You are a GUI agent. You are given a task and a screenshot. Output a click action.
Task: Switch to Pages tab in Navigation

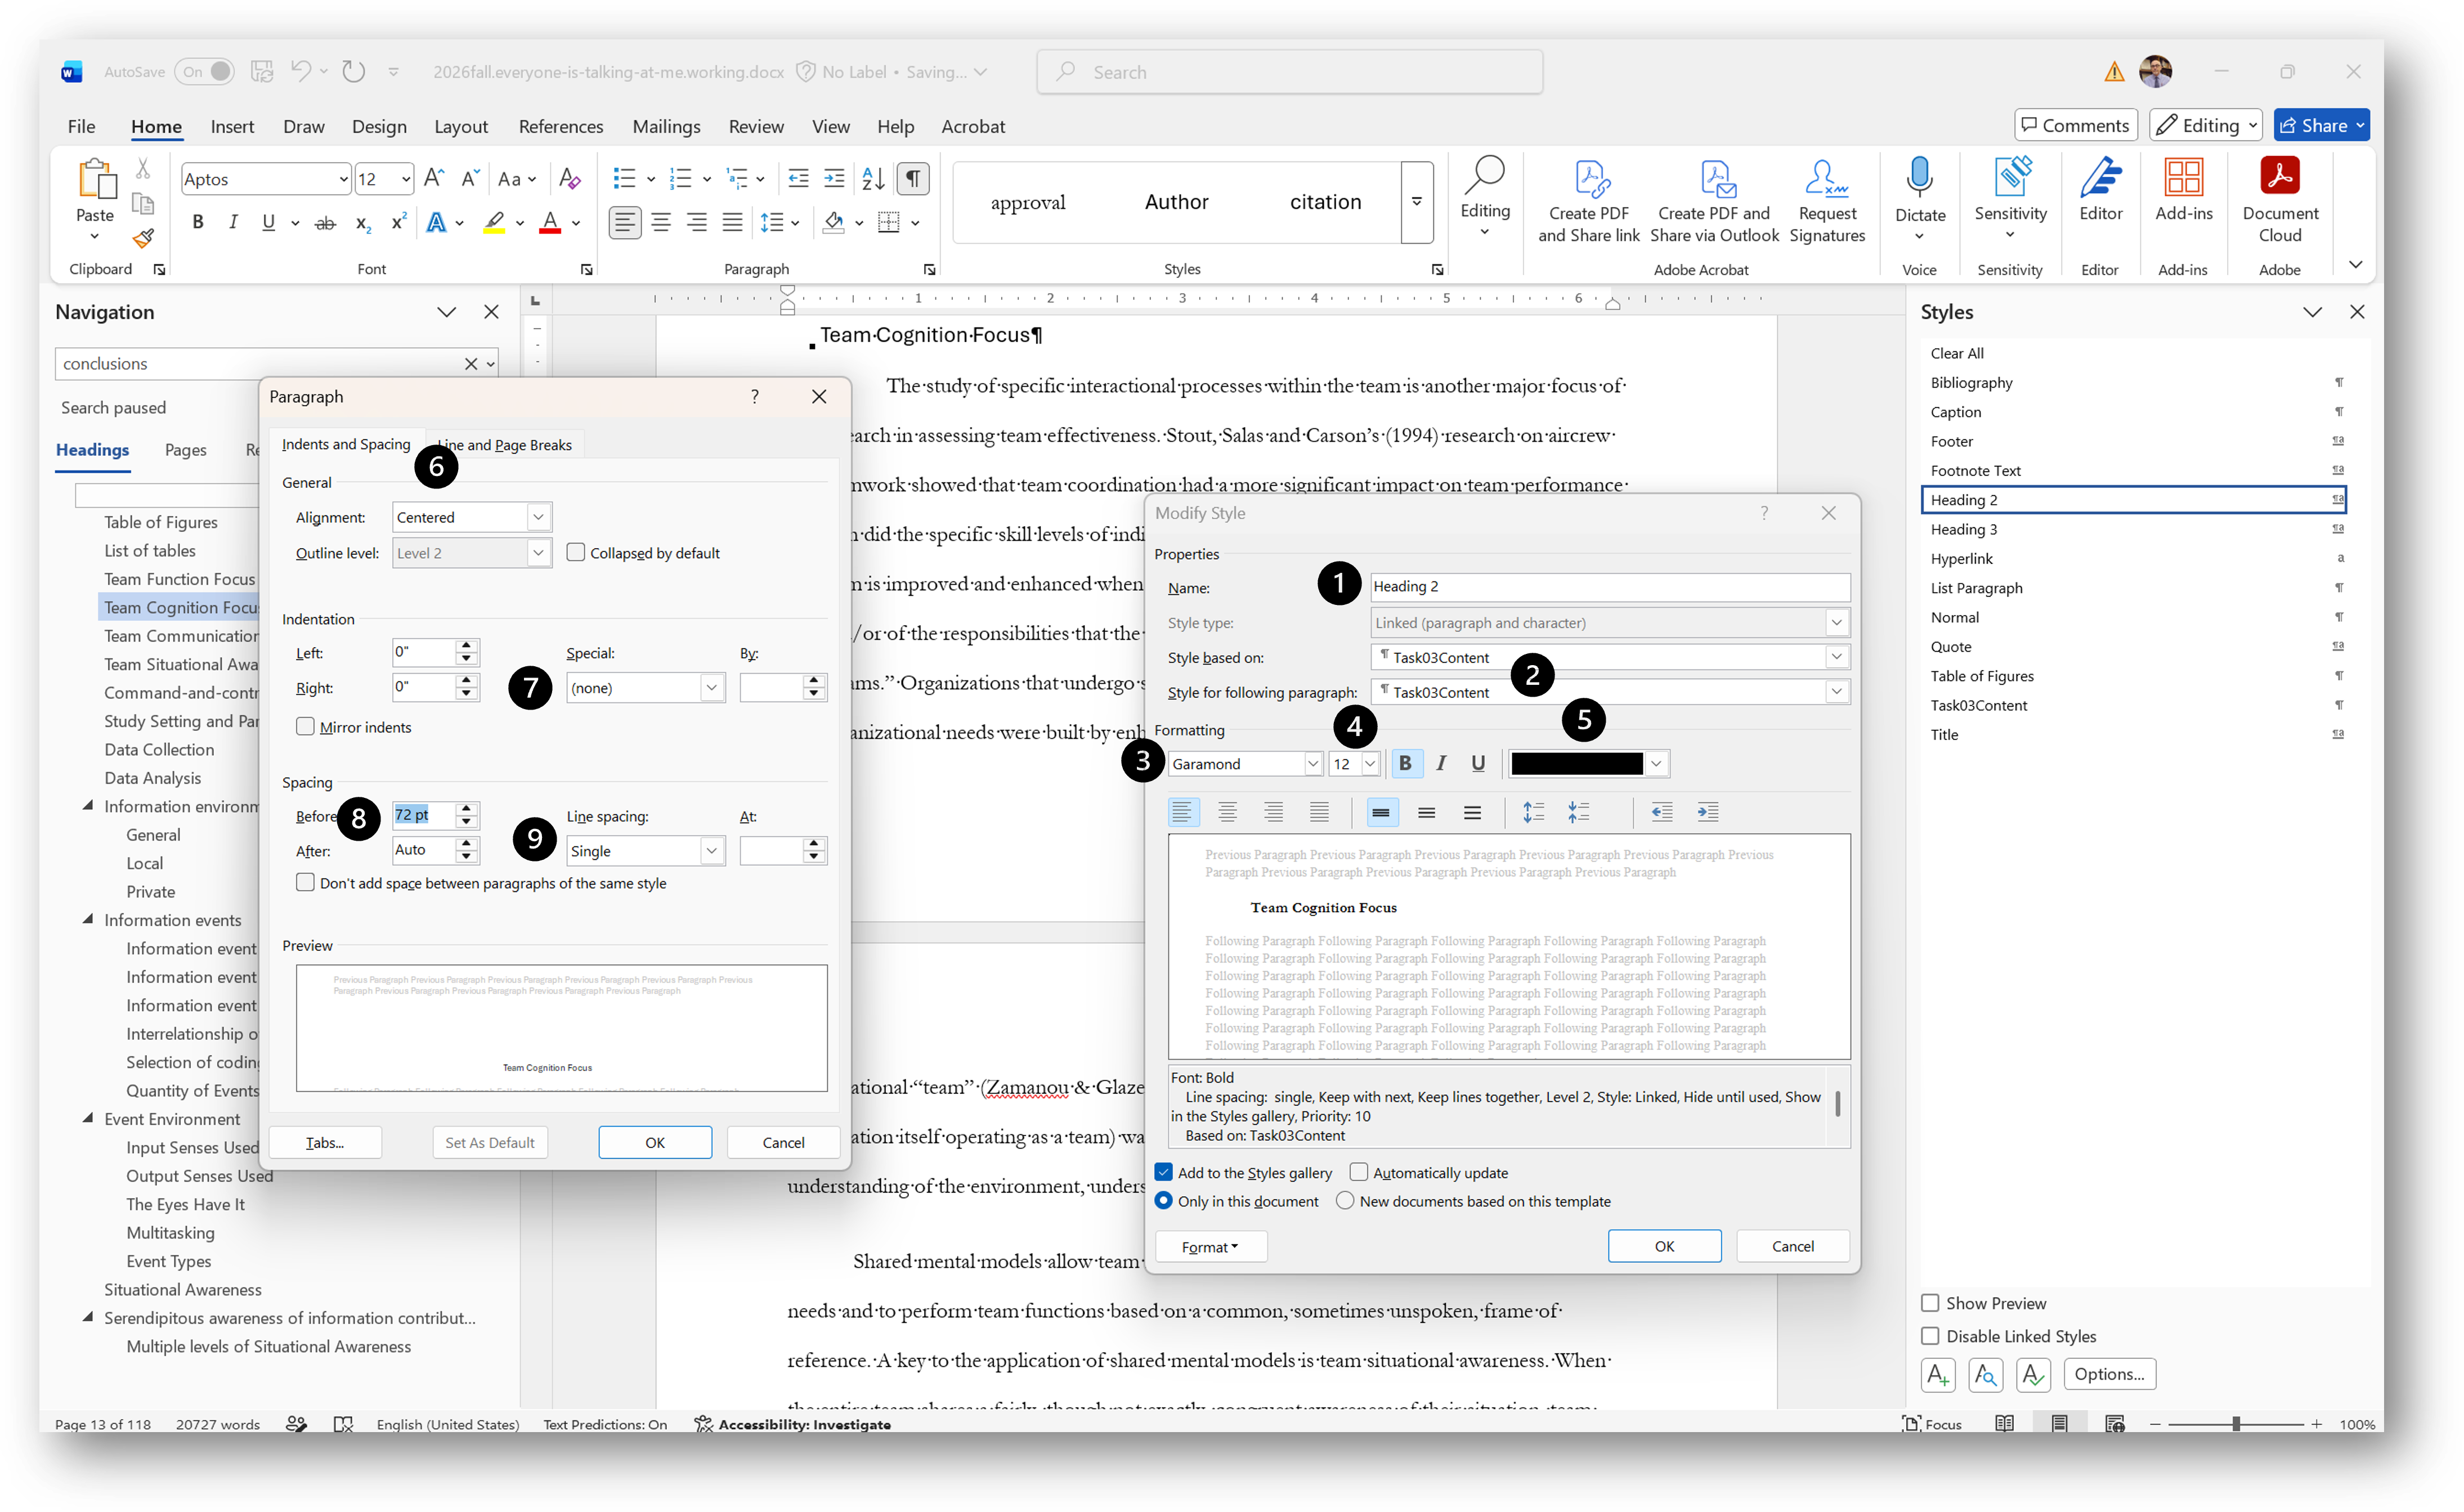tap(186, 450)
